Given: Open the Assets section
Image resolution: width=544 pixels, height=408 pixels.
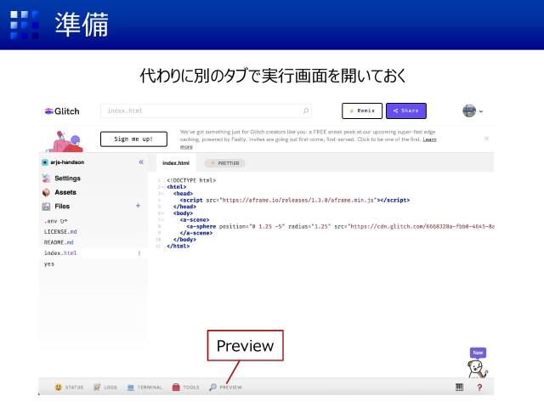Looking at the screenshot, I should [64, 192].
